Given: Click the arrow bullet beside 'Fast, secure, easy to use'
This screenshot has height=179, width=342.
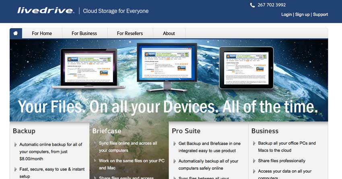Looking at the screenshot, I should pyautogui.click(x=15, y=169).
